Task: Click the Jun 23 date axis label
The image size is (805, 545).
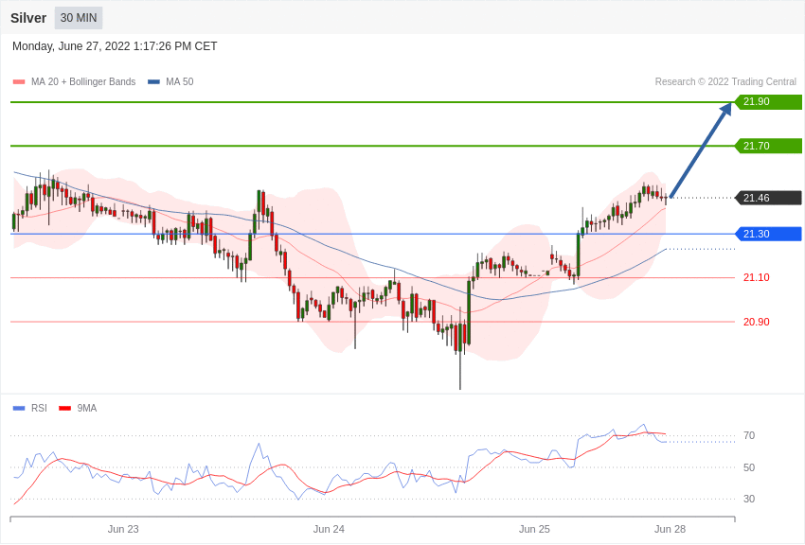Action: (x=123, y=529)
